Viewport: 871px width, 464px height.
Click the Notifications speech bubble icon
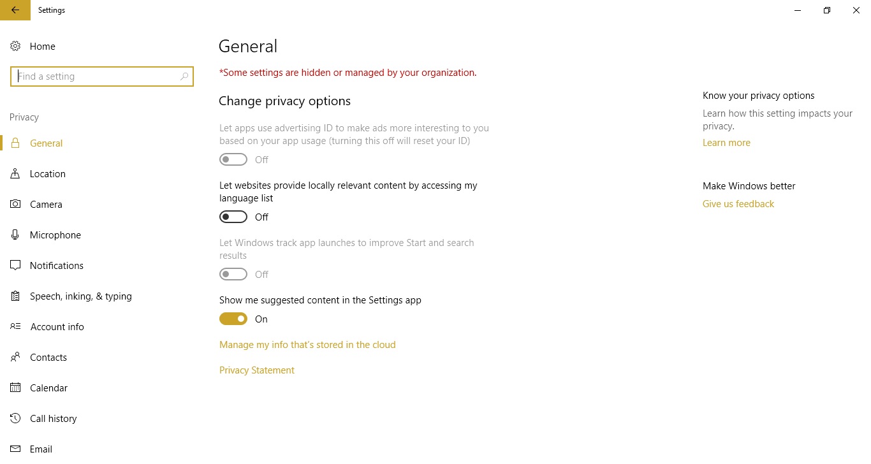click(x=15, y=266)
